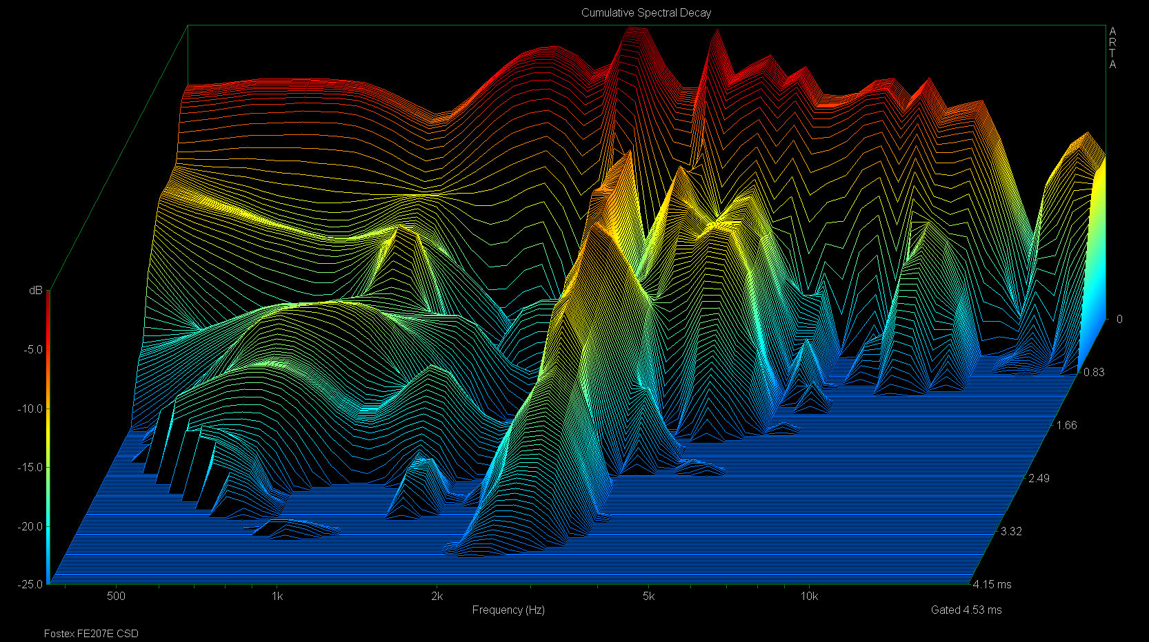Click the 'Frequency (Hz)' axis label
1149x642 pixels.
508,610
